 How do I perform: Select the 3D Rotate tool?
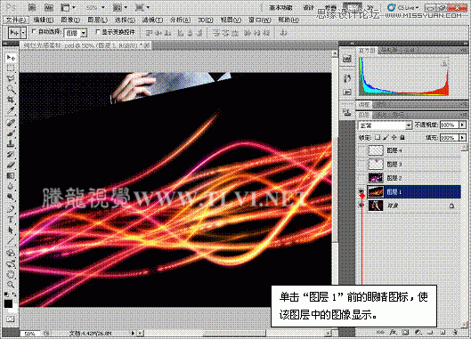(11, 253)
